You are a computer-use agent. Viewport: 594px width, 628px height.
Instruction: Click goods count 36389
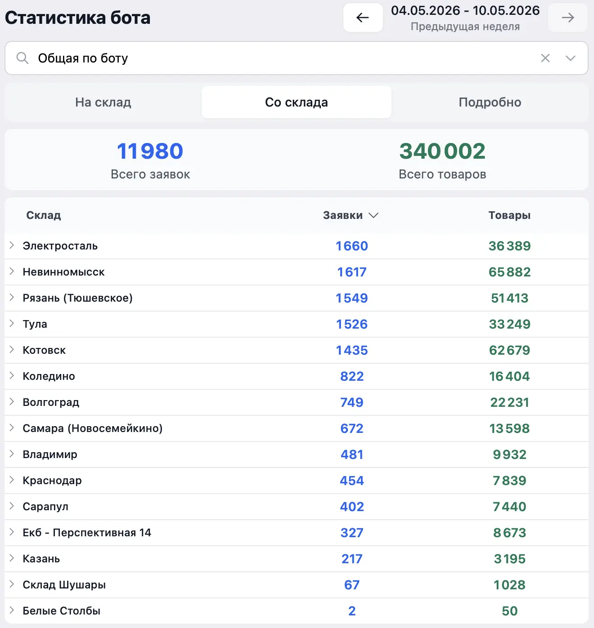pos(509,246)
